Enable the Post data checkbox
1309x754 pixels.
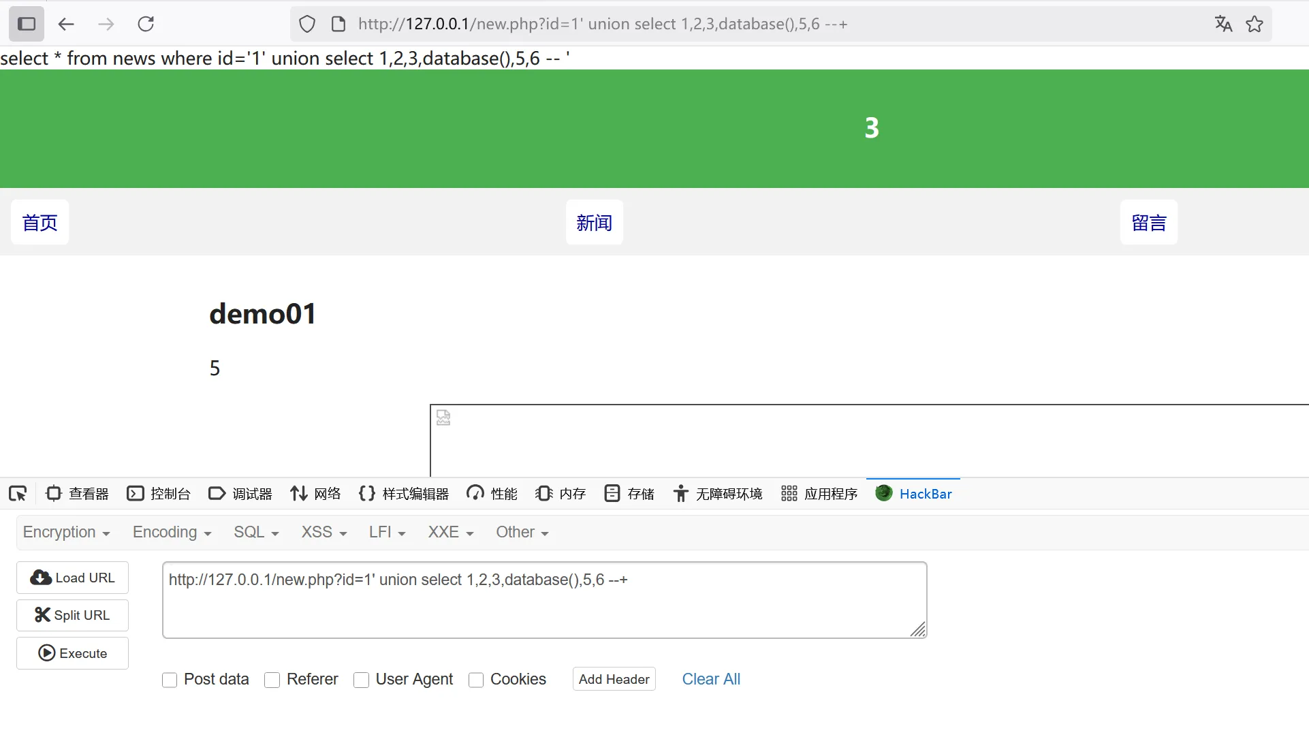(170, 680)
